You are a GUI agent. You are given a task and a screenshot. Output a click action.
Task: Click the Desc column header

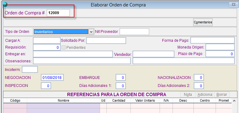(183, 100)
